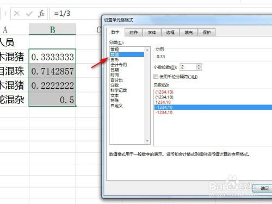Select cell with value 0.3333333

(52, 57)
